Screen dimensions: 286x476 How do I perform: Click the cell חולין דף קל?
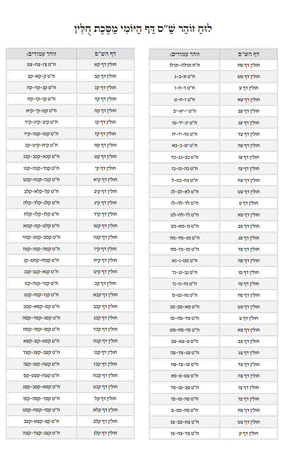[x=105, y=398]
